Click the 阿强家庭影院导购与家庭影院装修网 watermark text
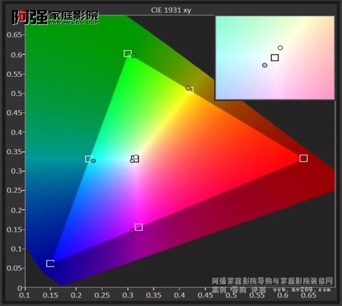The width and height of the screenshot is (342, 306). coord(272,281)
